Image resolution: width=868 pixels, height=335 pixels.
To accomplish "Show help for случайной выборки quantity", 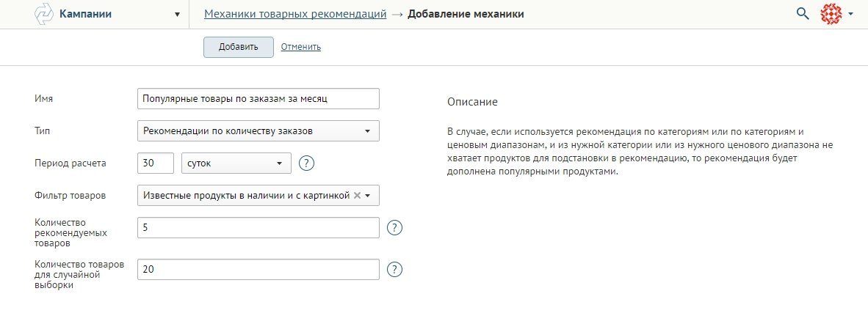I will click(x=394, y=270).
